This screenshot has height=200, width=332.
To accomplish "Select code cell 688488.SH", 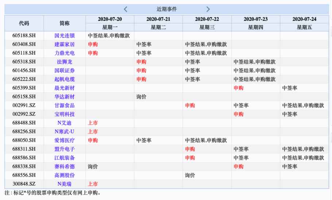I will [x=24, y=123].
